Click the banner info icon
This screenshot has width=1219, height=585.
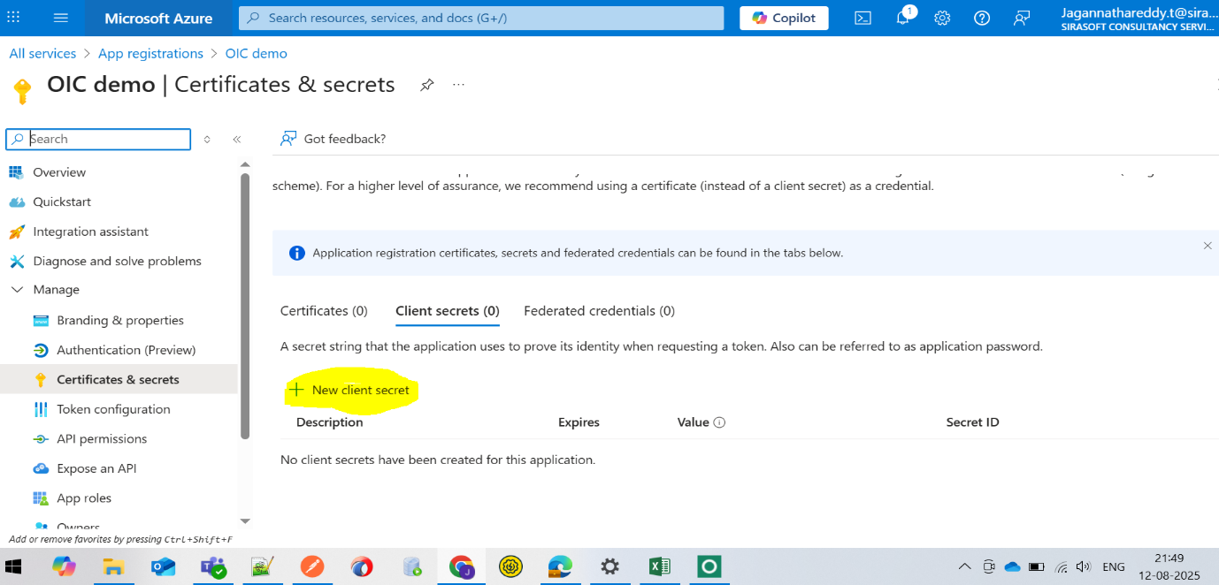click(x=297, y=253)
